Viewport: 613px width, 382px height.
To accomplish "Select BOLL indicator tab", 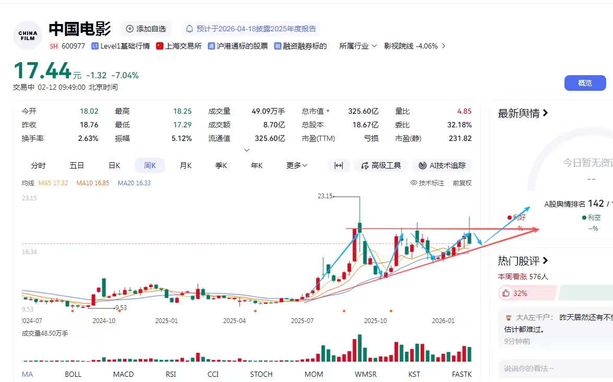I will [73, 374].
